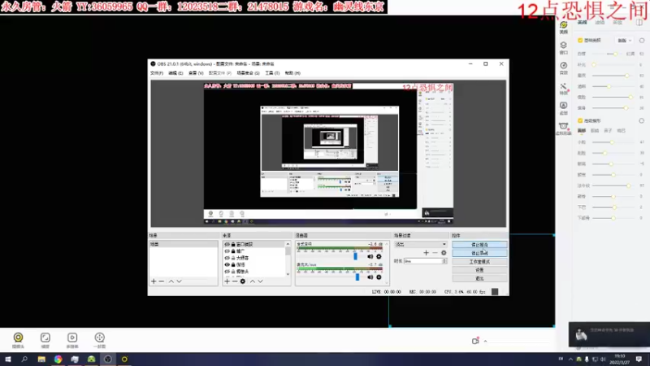650x366 pixels.
Task: Open desktop audio settings gear
Action: 379,256
